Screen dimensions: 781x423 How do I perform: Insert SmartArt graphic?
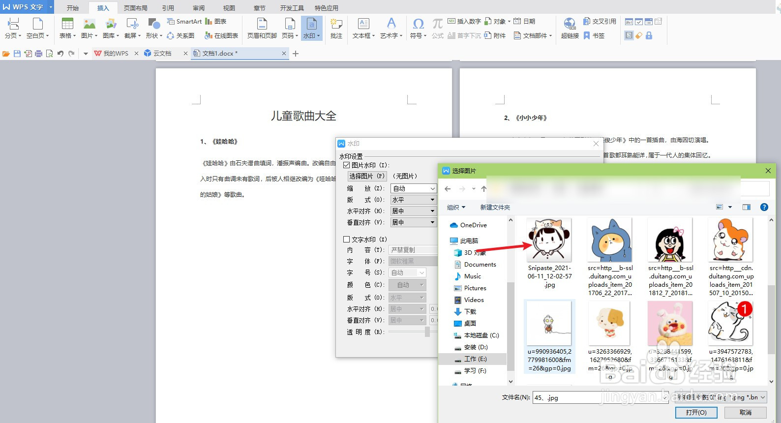point(184,22)
